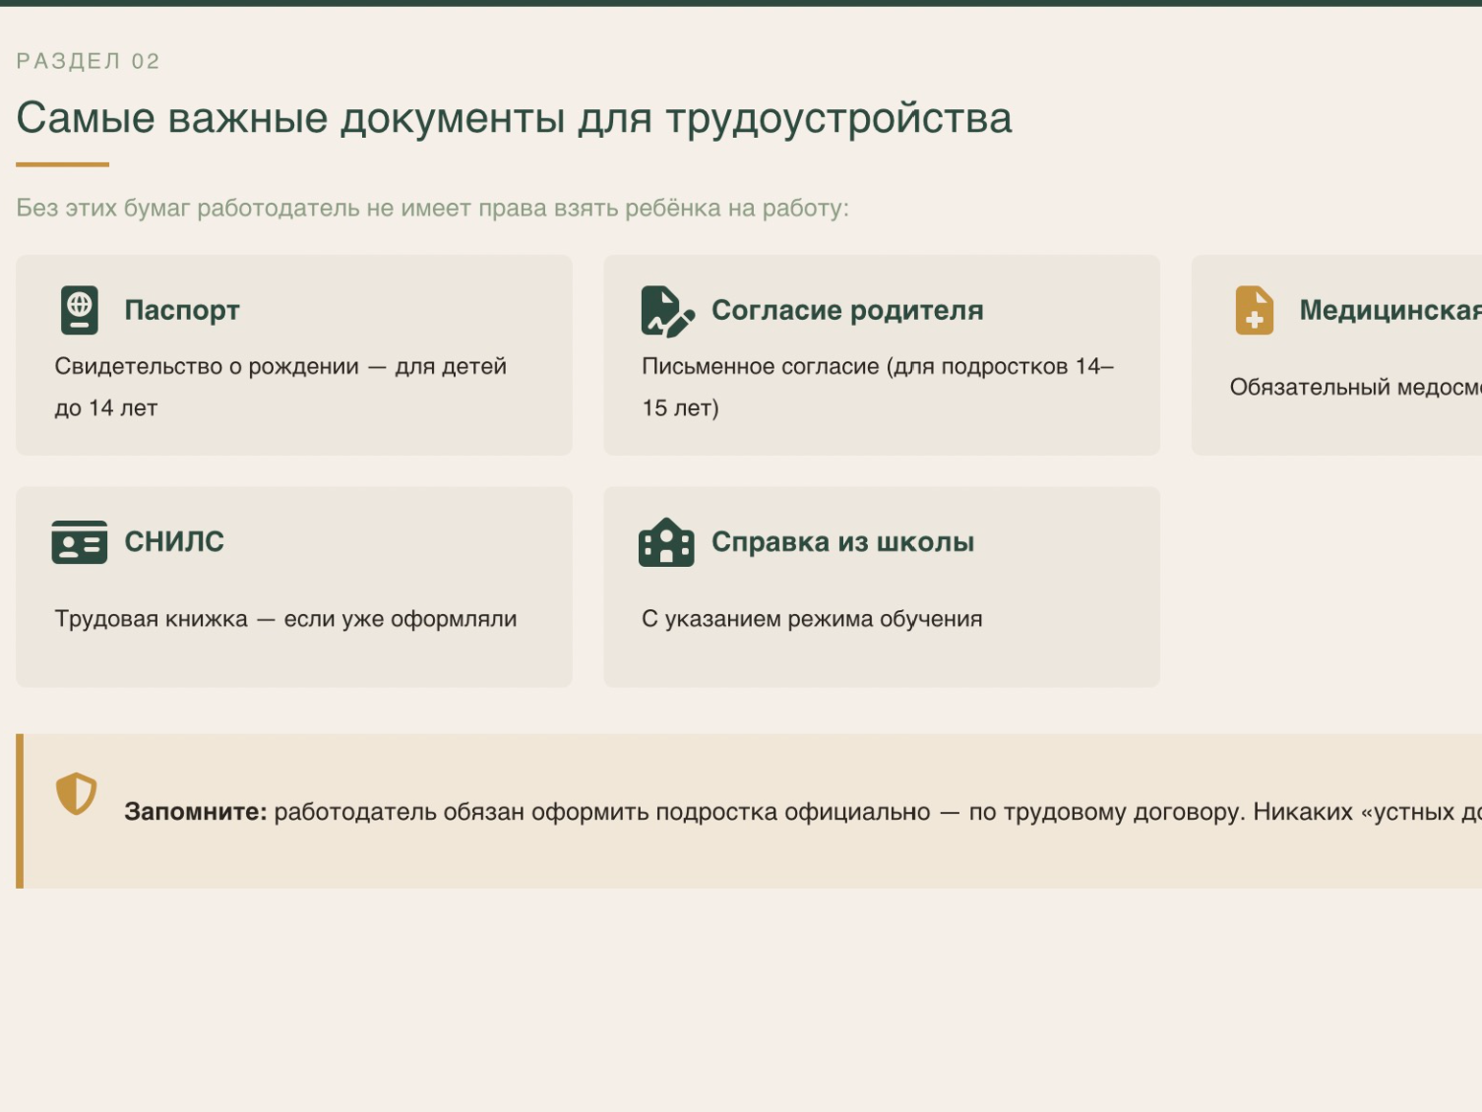Select the СНИЛС card heading
1482x1112 pixels.
(174, 541)
